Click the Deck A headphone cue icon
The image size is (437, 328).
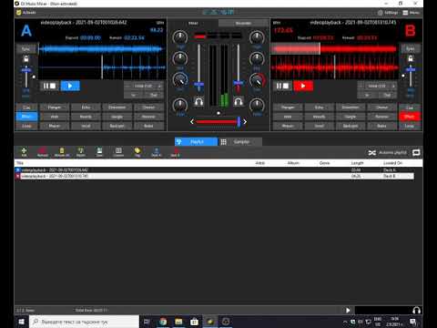point(198,101)
